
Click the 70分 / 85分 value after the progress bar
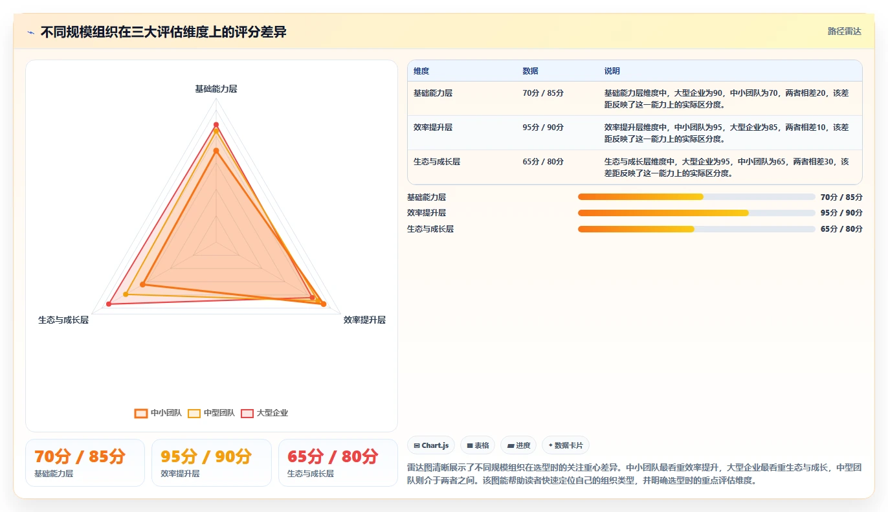[x=841, y=197]
